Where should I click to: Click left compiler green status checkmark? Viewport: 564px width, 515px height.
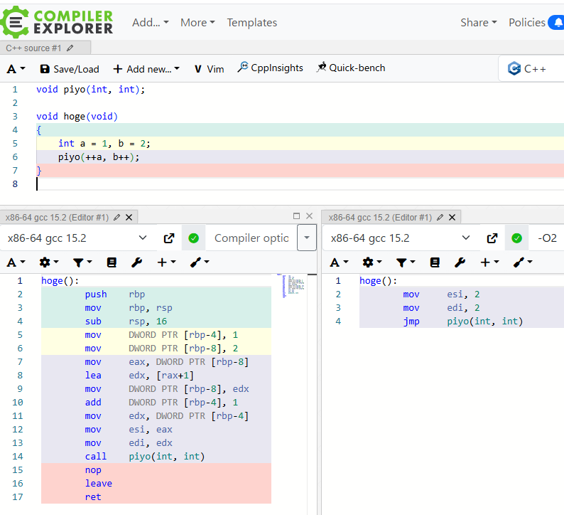[x=193, y=238]
